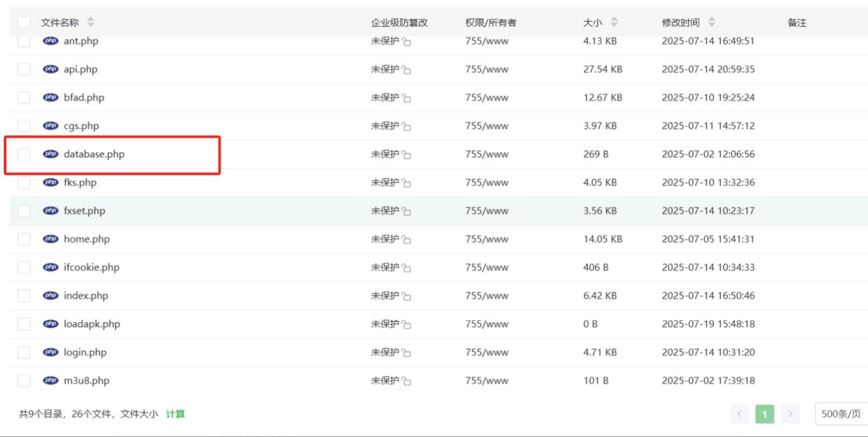Sort files by size column arrows
Image resolution: width=868 pixels, height=437 pixels.
click(614, 23)
